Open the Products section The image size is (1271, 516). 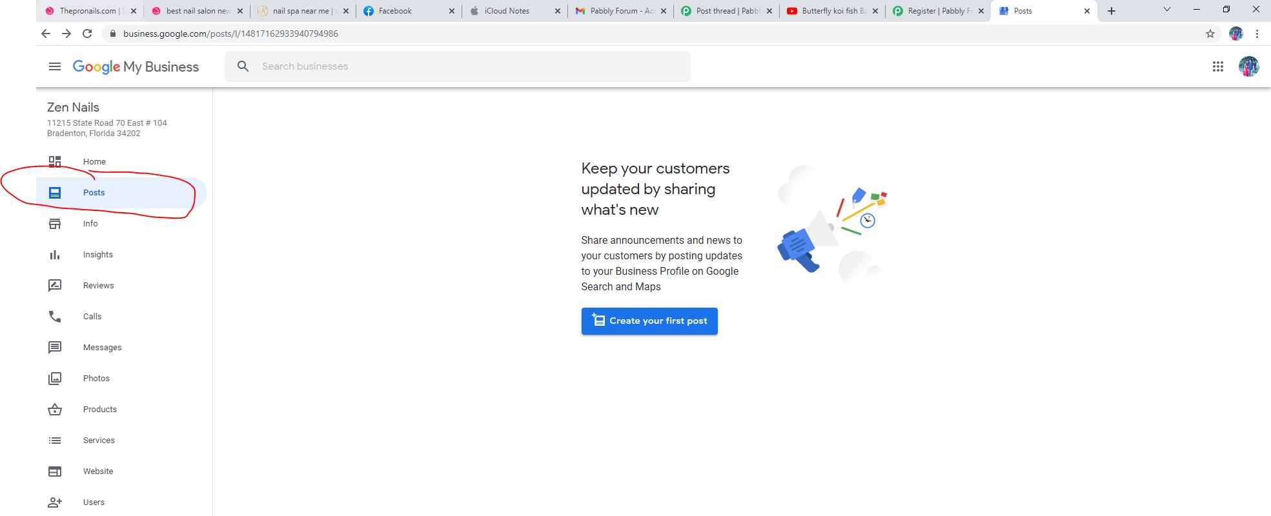tap(100, 409)
